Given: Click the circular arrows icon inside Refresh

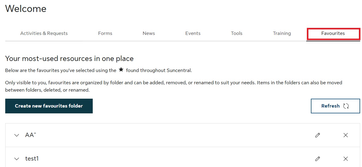Looking at the screenshot, I should point(346,106).
